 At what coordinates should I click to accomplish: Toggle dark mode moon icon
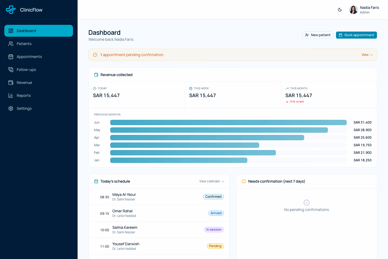[340, 10]
